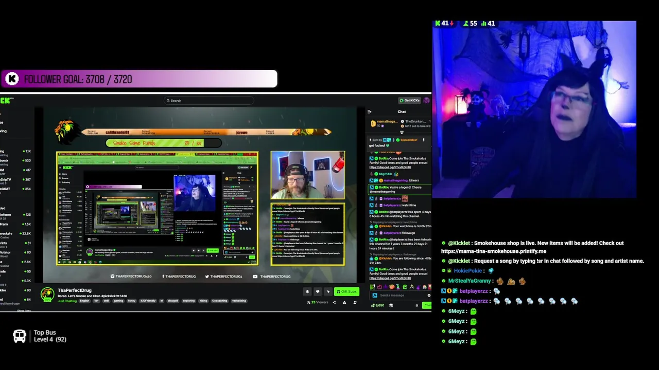Select the sidebar channel with 5.3K viewers
This screenshot has width=659, height=370.
[15, 280]
